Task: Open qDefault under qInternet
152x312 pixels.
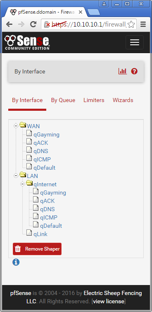Action: (x=51, y=226)
